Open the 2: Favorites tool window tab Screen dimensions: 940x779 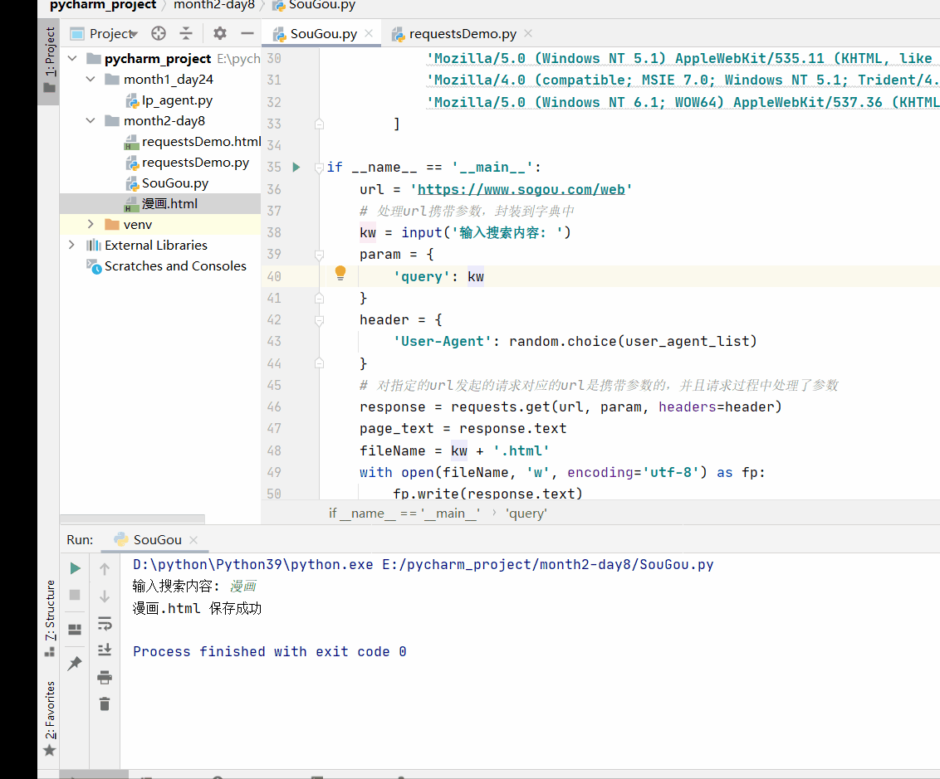coord(49,718)
